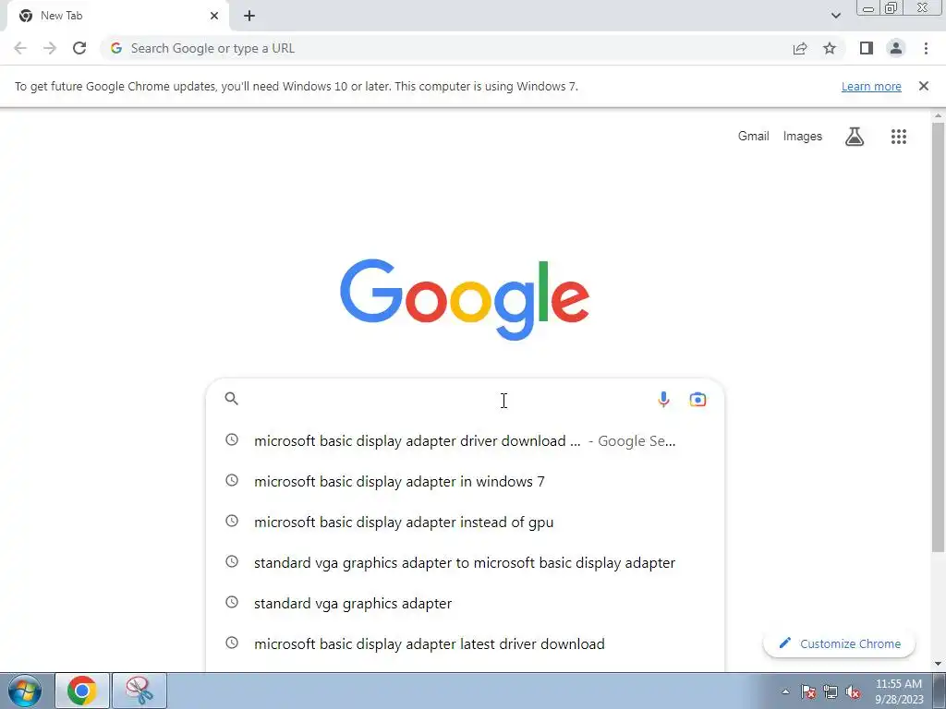Click the muted volume tray icon

853,691
